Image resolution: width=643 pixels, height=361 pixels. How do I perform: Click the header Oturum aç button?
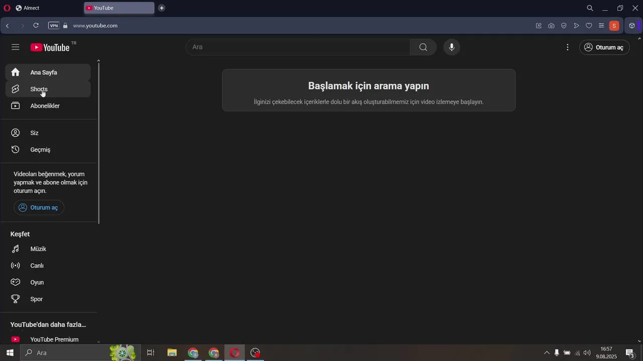604,47
